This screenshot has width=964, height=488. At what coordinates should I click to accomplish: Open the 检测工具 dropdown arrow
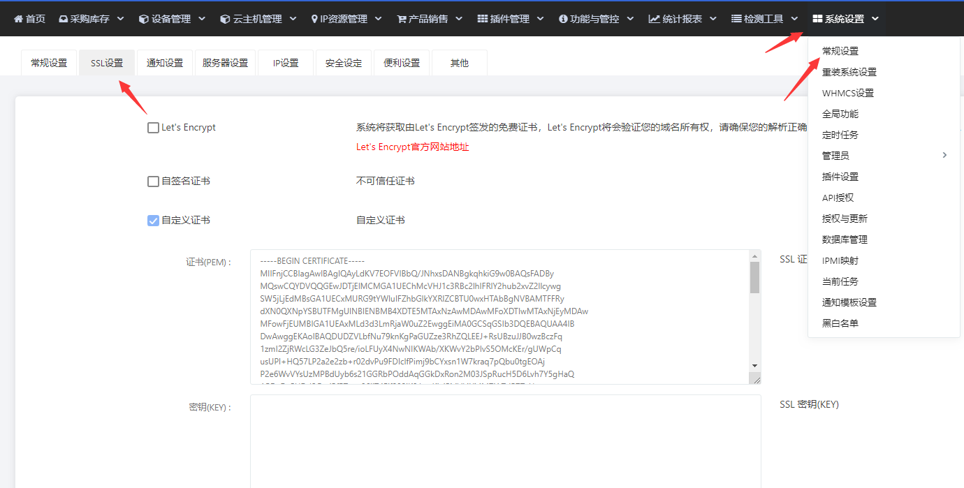click(x=794, y=19)
